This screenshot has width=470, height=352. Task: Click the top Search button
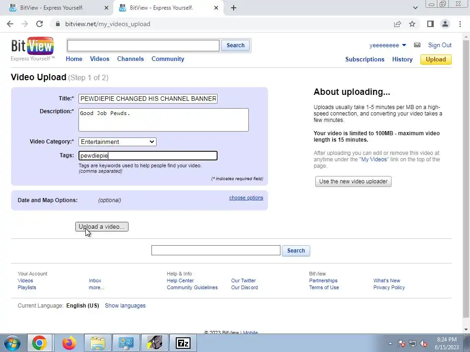click(x=235, y=45)
